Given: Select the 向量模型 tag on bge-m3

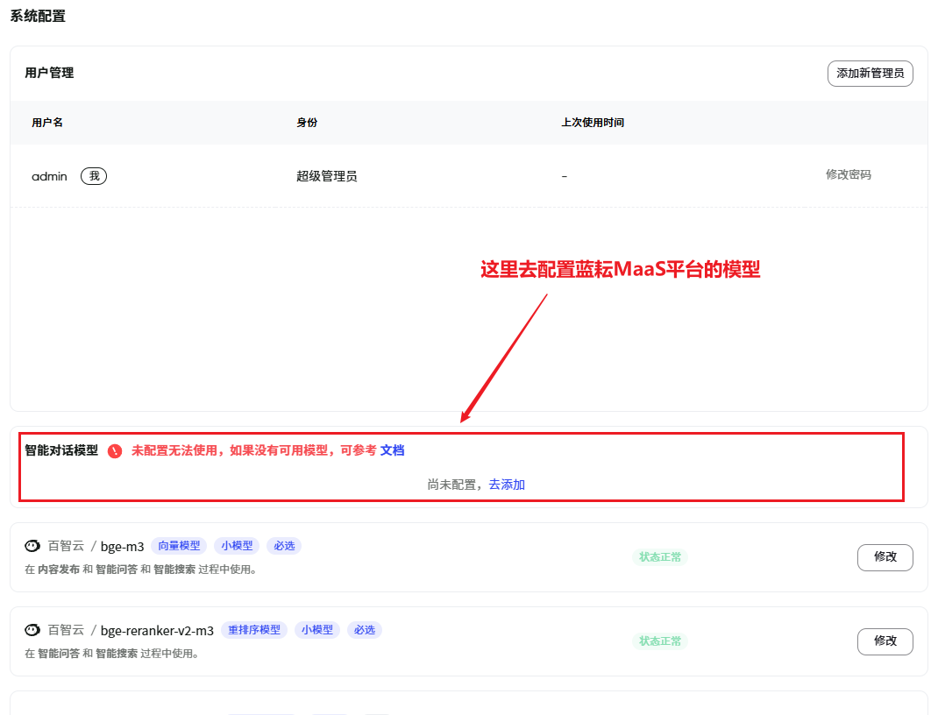Looking at the screenshot, I should click(x=179, y=545).
